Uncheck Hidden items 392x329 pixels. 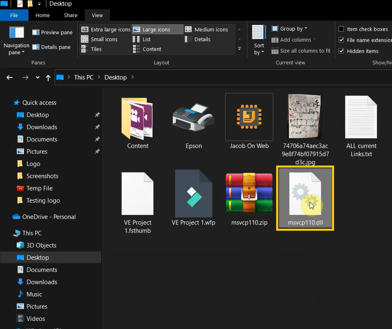(341, 51)
